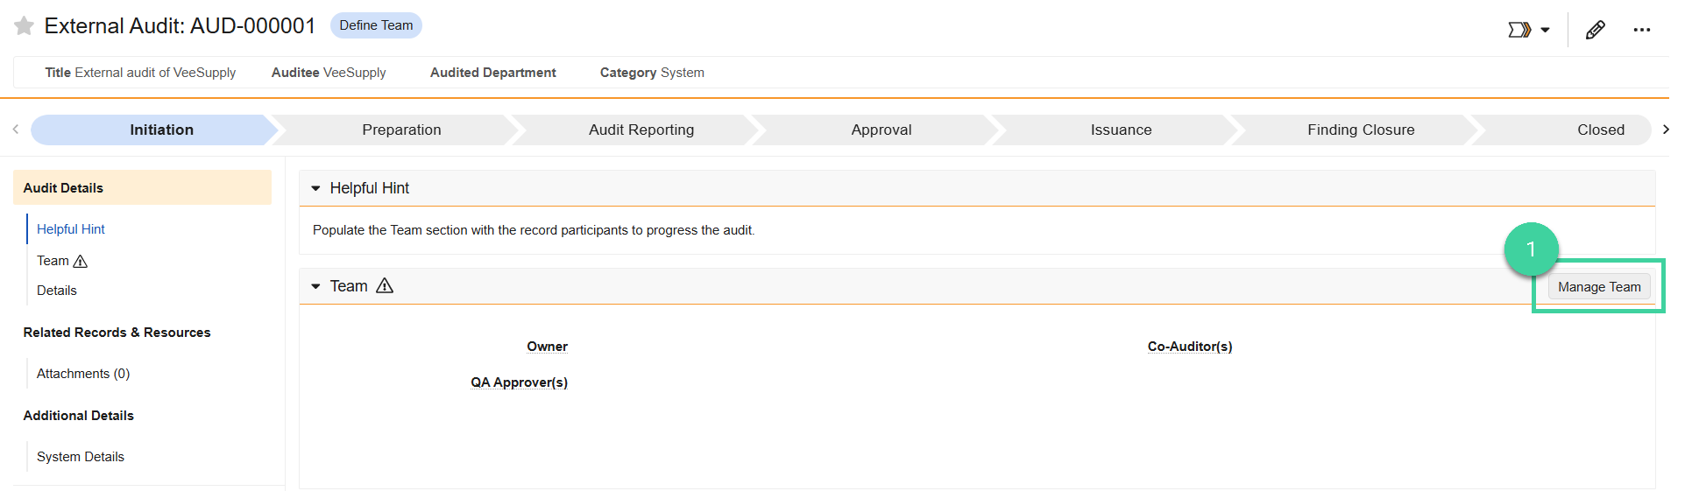Image resolution: width=1692 pixels, height=491 pixels.
Task: Open Attachments (0) in the sidebar
Action: [x=83, y=374]
